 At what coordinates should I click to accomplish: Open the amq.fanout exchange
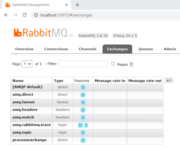[x=23, y=102]
